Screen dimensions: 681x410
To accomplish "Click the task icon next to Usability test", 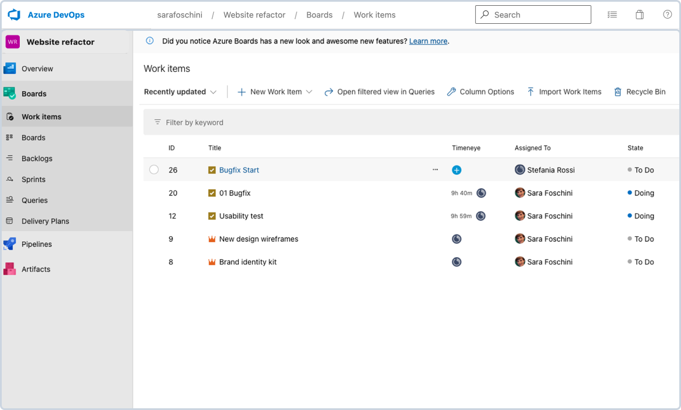I will point(212,216).
